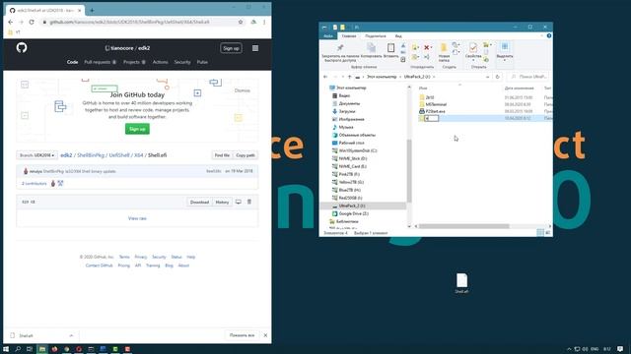
Task: Open a new browser tab with plus
Action: [x=92, y=11]
